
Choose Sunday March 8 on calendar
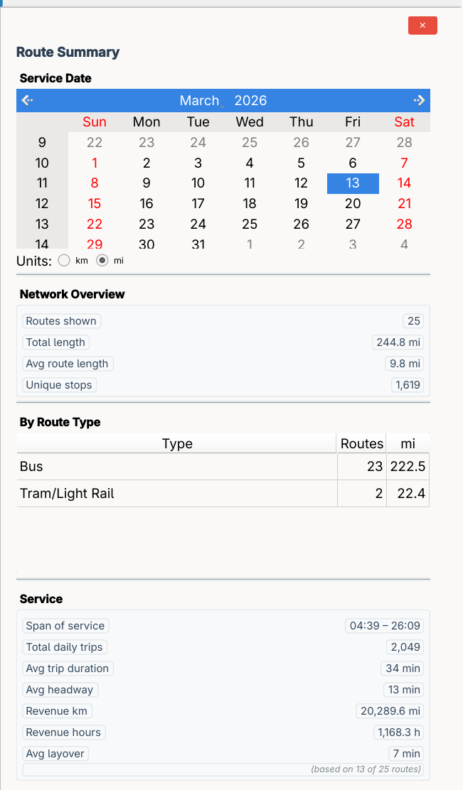pyautogui.click(x=95, y=183)
